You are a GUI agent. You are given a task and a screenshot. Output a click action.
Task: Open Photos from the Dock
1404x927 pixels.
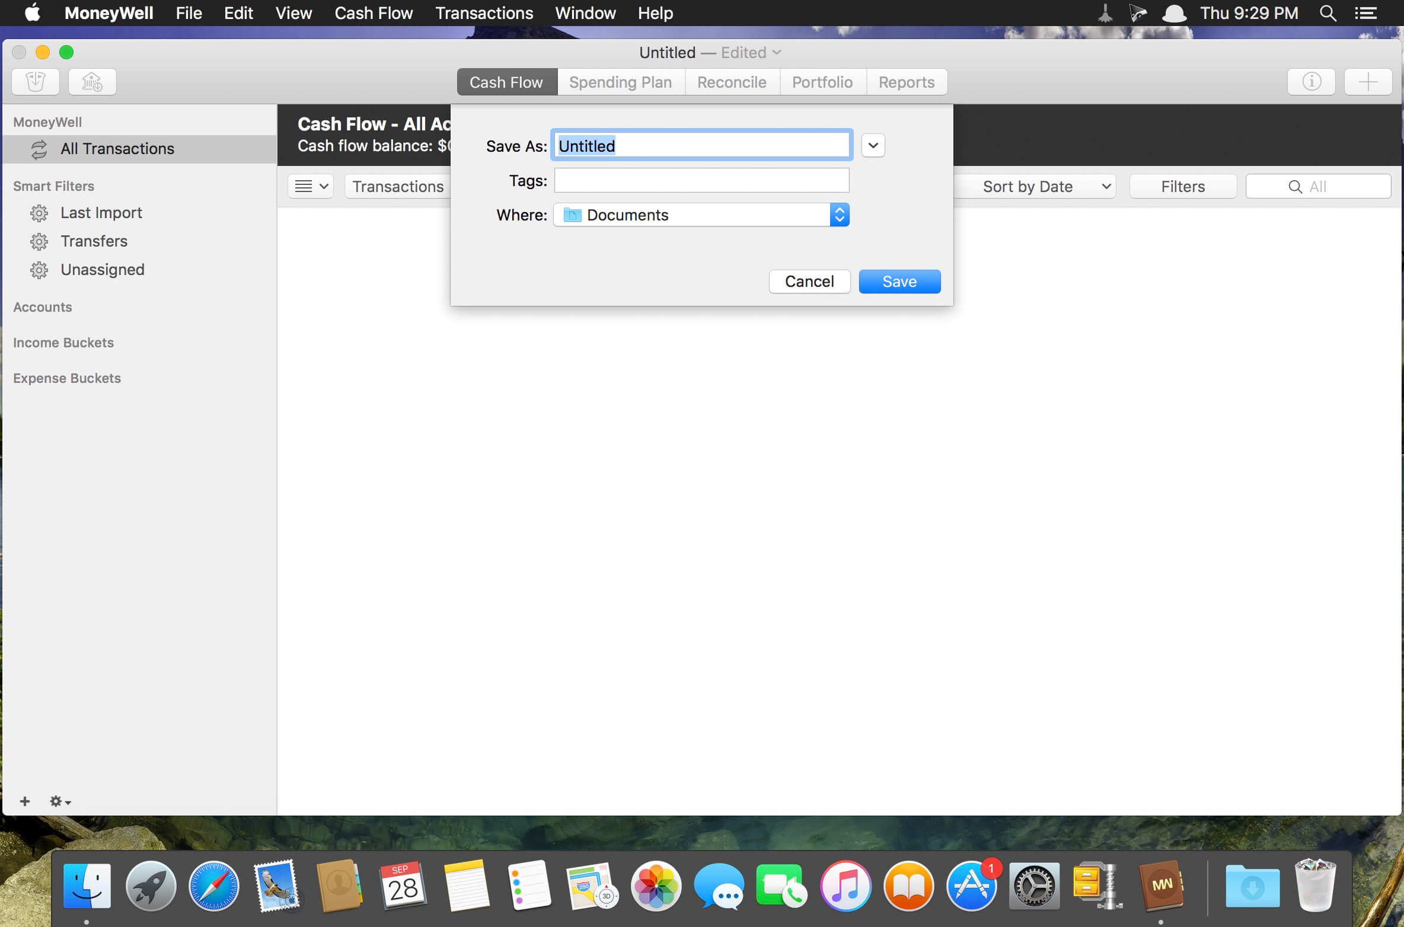click(x=656, y=886)
